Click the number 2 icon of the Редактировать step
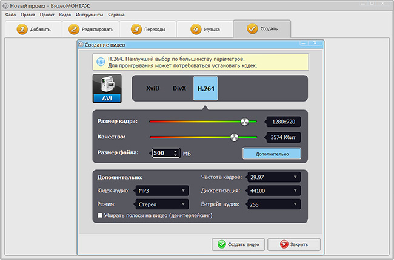This screenshot has width=394, height=260. [73, 30]
